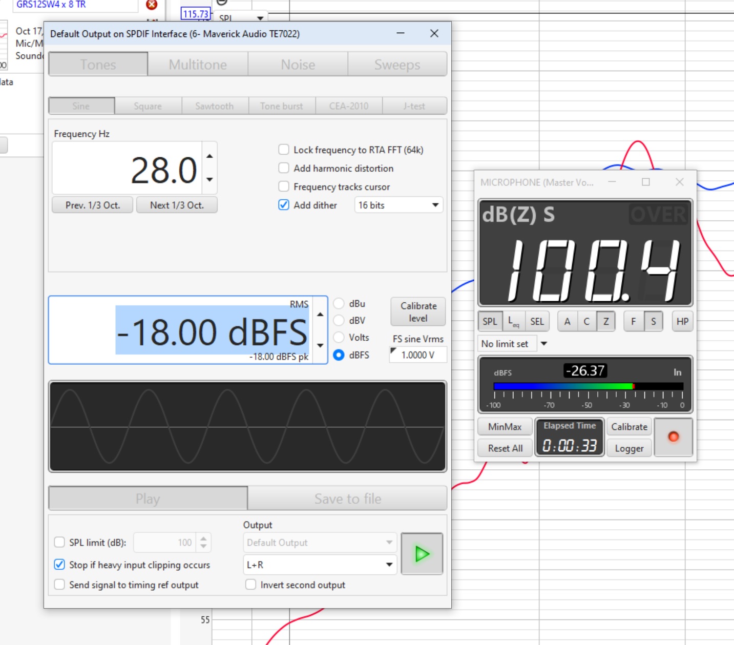Enable Add harmonic distortion
The image size is (734, 645).
pos(283,168)
